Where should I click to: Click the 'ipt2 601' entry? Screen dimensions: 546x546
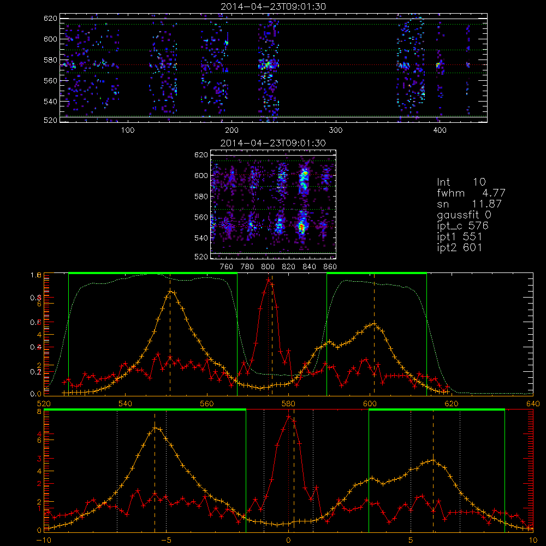pos(459,247)
